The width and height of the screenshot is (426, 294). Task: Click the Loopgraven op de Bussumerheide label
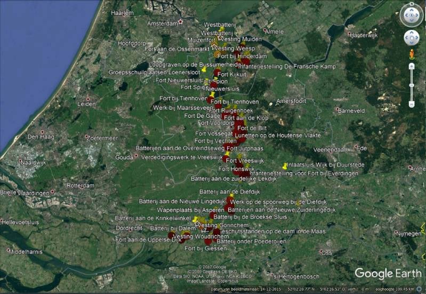(x=195, y=65)
